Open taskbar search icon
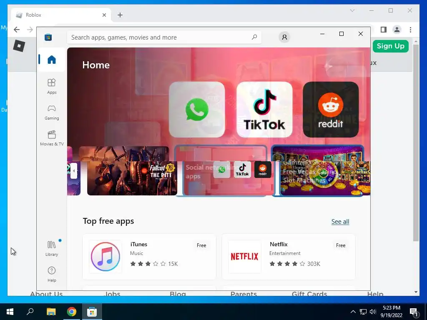This screenshot has height=320, width=427. [30, 312]
